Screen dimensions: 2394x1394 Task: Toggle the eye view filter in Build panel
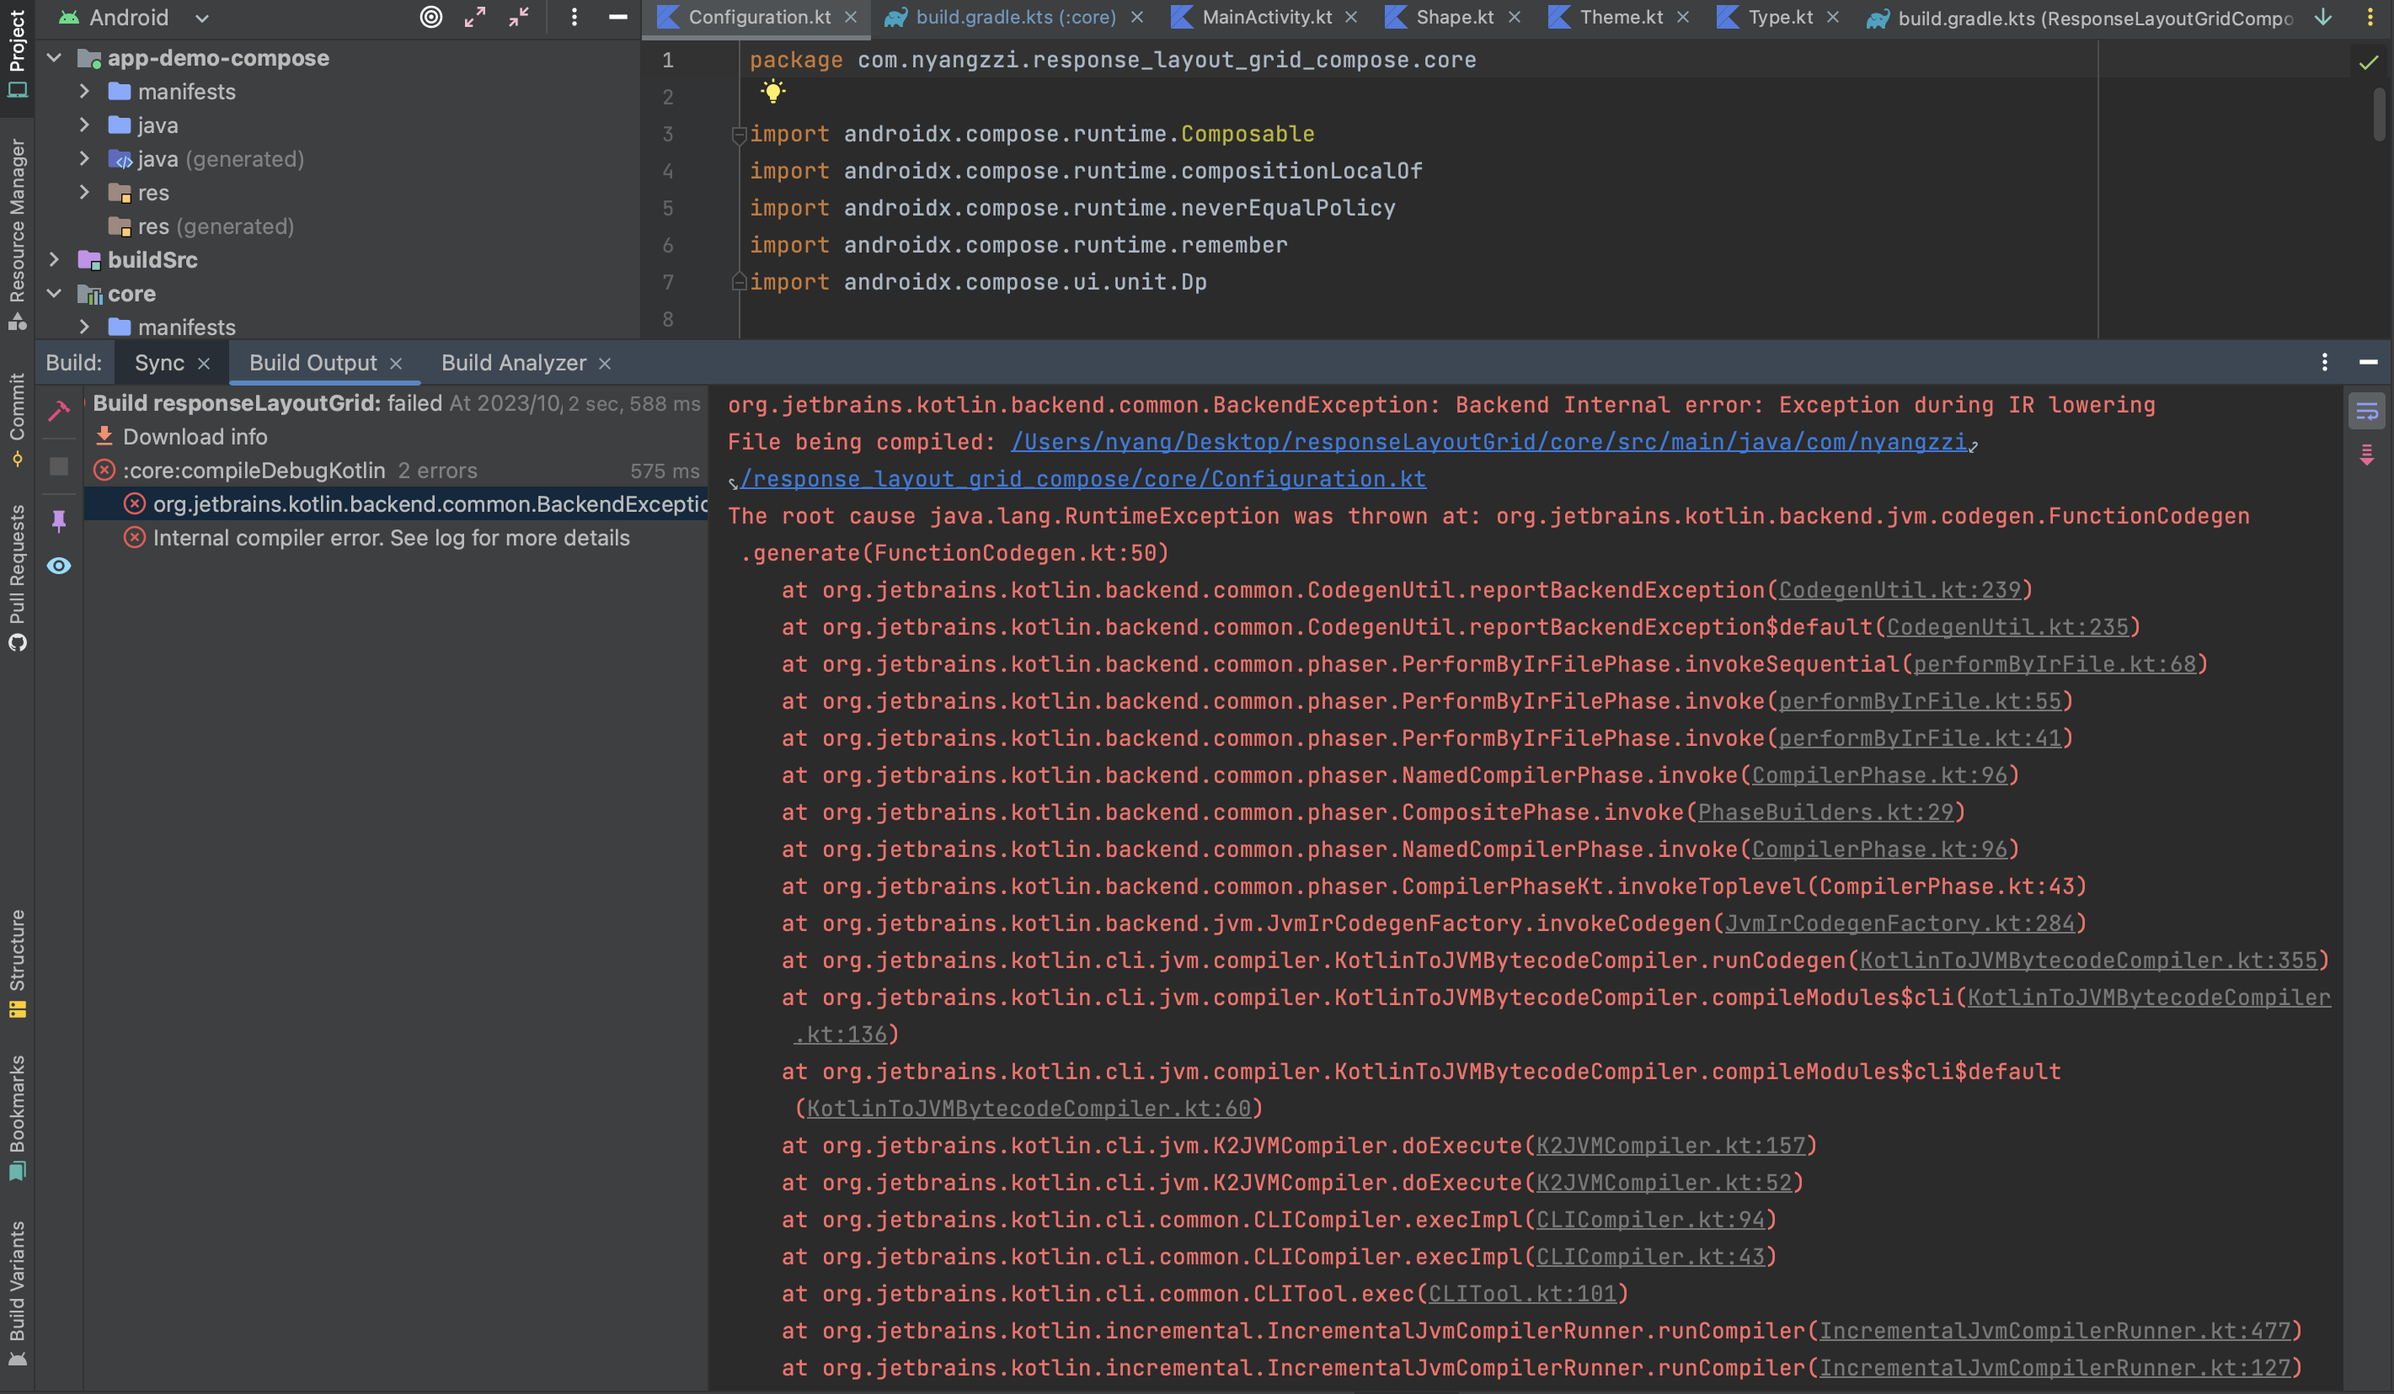59,566
